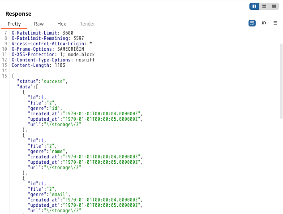This screenshot has width=283, height=214.
Task: Click line number 7 in gutter
Action: [5, 33]
